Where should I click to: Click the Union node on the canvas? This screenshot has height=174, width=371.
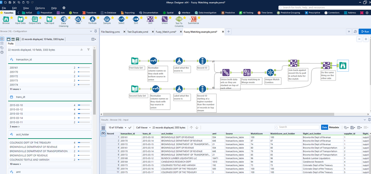tap(226, 72)
